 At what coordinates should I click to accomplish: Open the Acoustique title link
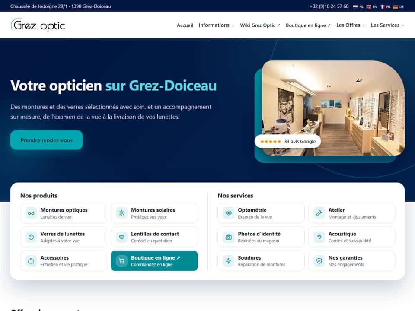[342, 234]
